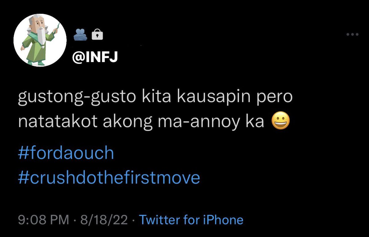Click the 9:08 PM timestamp

click(43, 220)
